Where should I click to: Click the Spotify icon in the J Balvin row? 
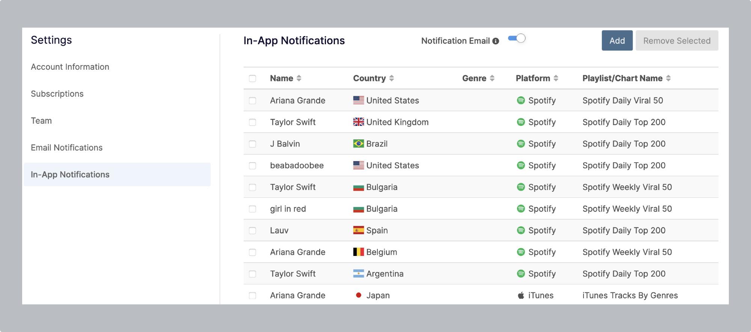[521, 144]
